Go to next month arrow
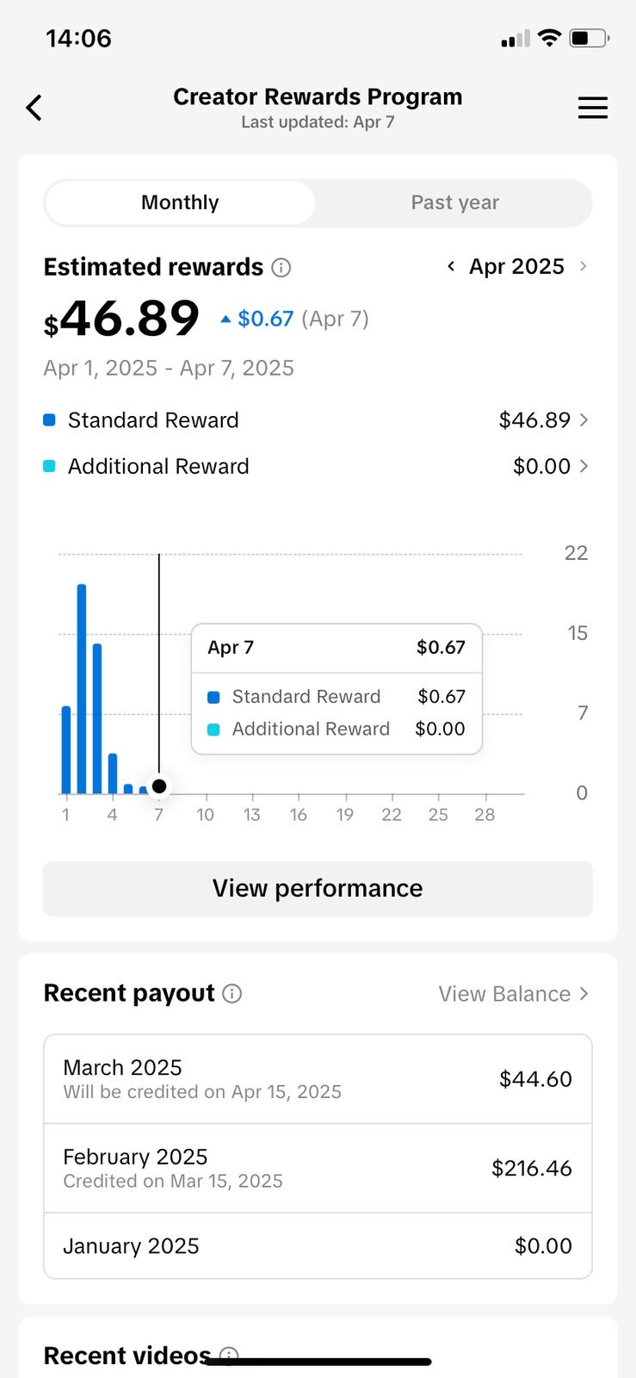Viewport: 636px width, 1378px height. tap(583, 266)
